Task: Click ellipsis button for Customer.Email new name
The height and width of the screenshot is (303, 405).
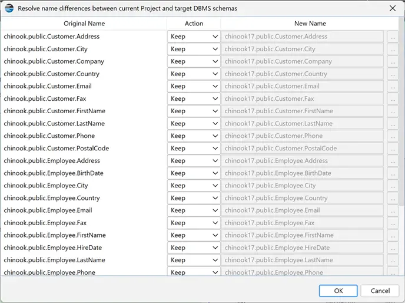Action: (393, 86)
